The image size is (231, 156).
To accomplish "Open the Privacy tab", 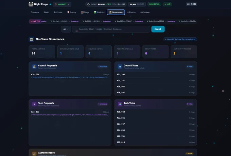I will pos(72,12).
